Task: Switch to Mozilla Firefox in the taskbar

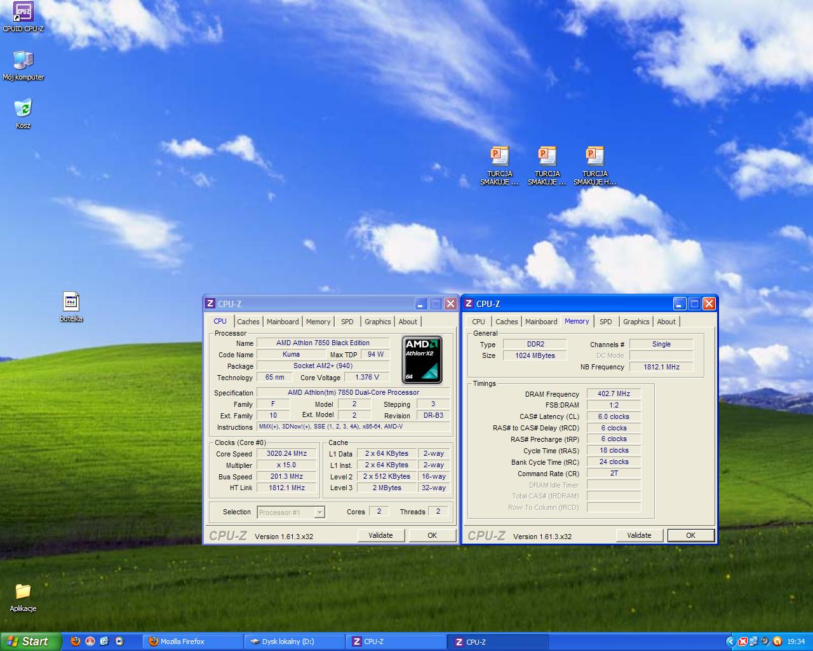Action: click(192, 641)
